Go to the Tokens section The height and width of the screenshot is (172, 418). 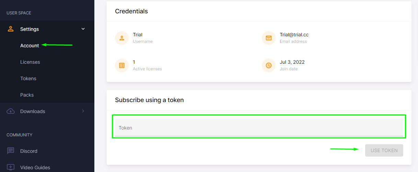(28, 78)
